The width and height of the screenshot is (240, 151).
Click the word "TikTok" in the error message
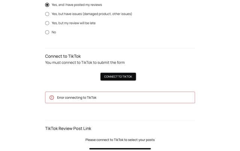pos(91,98)
